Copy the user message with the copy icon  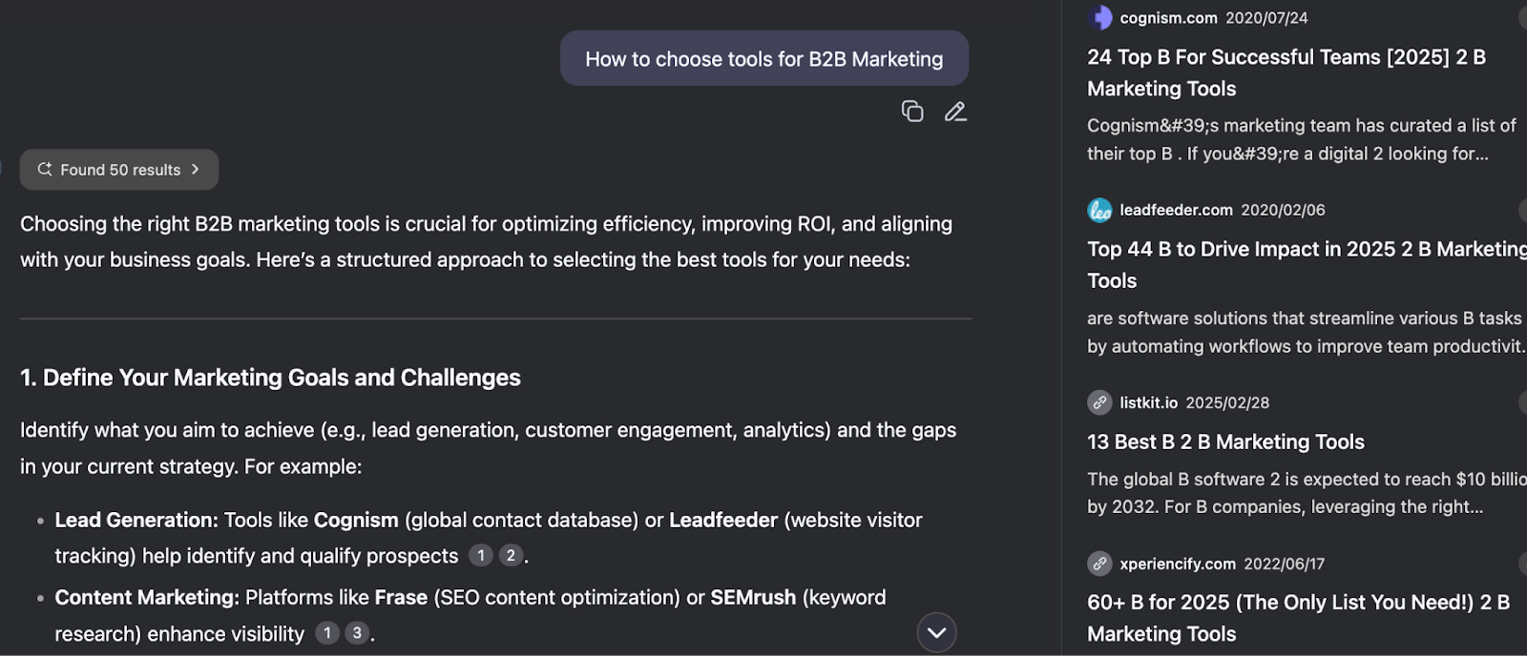pos(912,112)
